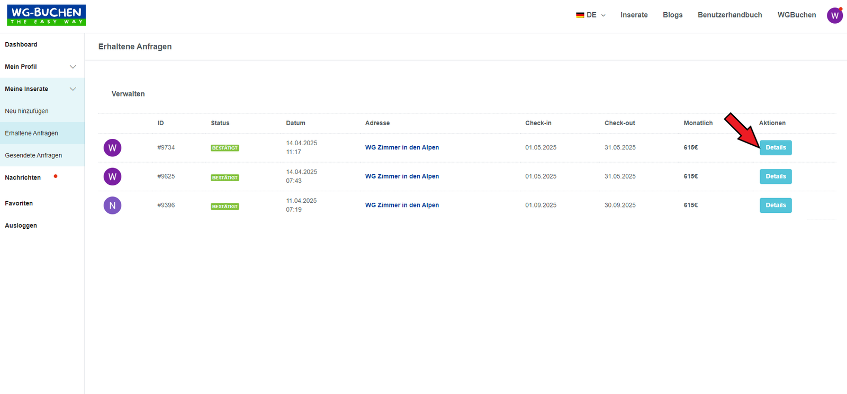847x394 pixels.
Task: Click Details for request #9625
Action: point(776,176)
